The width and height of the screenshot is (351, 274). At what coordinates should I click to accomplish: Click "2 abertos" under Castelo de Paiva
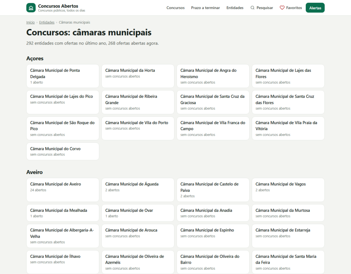187,196
